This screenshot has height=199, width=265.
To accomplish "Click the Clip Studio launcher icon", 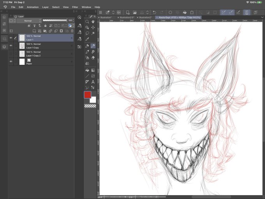I will pyautogui.click(x=119, y=12).
